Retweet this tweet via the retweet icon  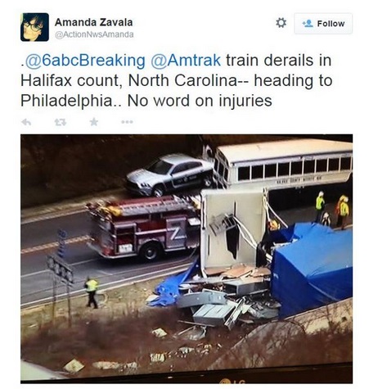point(60,122)
